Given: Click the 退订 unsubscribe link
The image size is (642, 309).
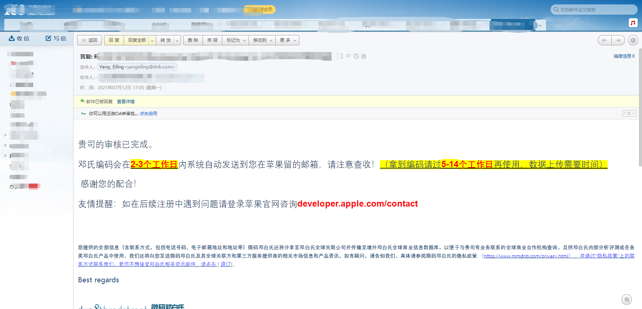Looking at the screenshot, I should 226,264.
